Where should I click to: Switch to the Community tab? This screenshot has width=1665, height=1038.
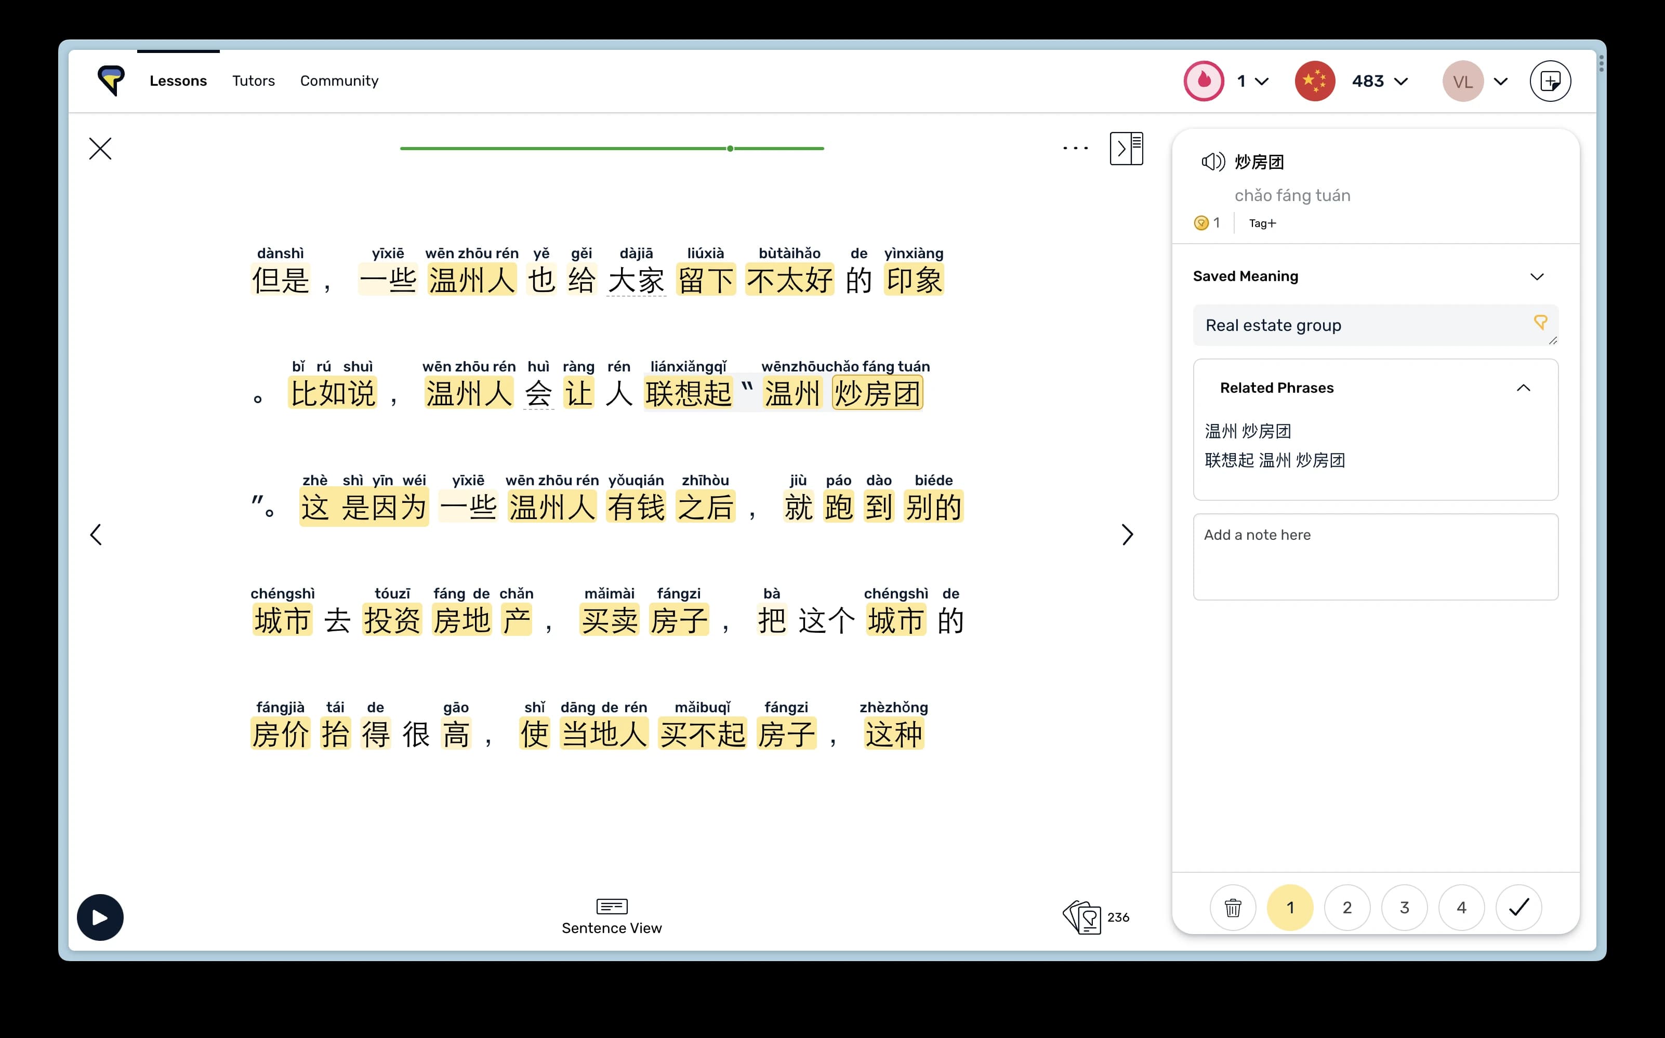pos(339,81)
